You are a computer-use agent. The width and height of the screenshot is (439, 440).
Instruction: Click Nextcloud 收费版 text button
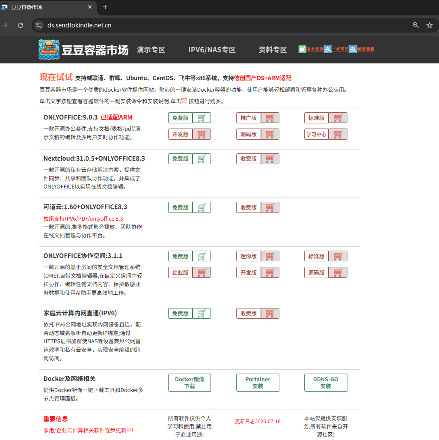(248, 159)
